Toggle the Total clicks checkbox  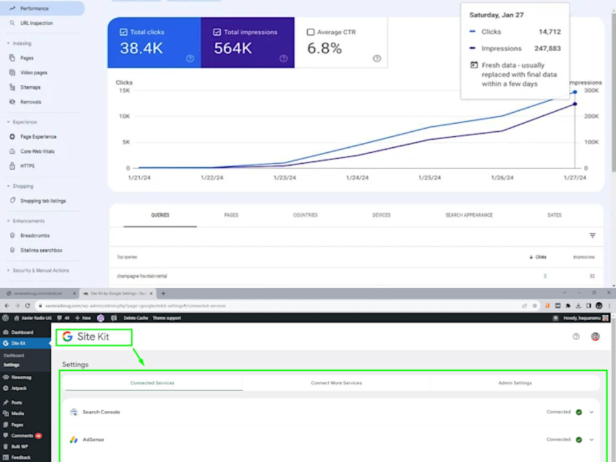123,32
